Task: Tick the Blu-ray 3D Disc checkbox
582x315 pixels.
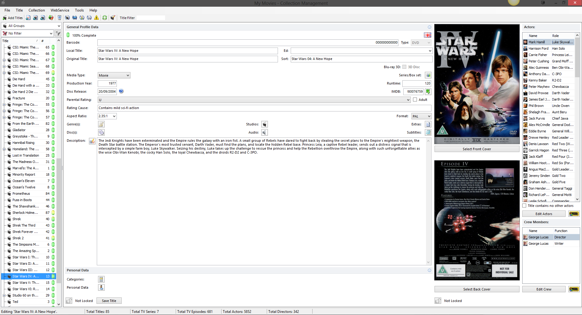Action: (404, 67)
